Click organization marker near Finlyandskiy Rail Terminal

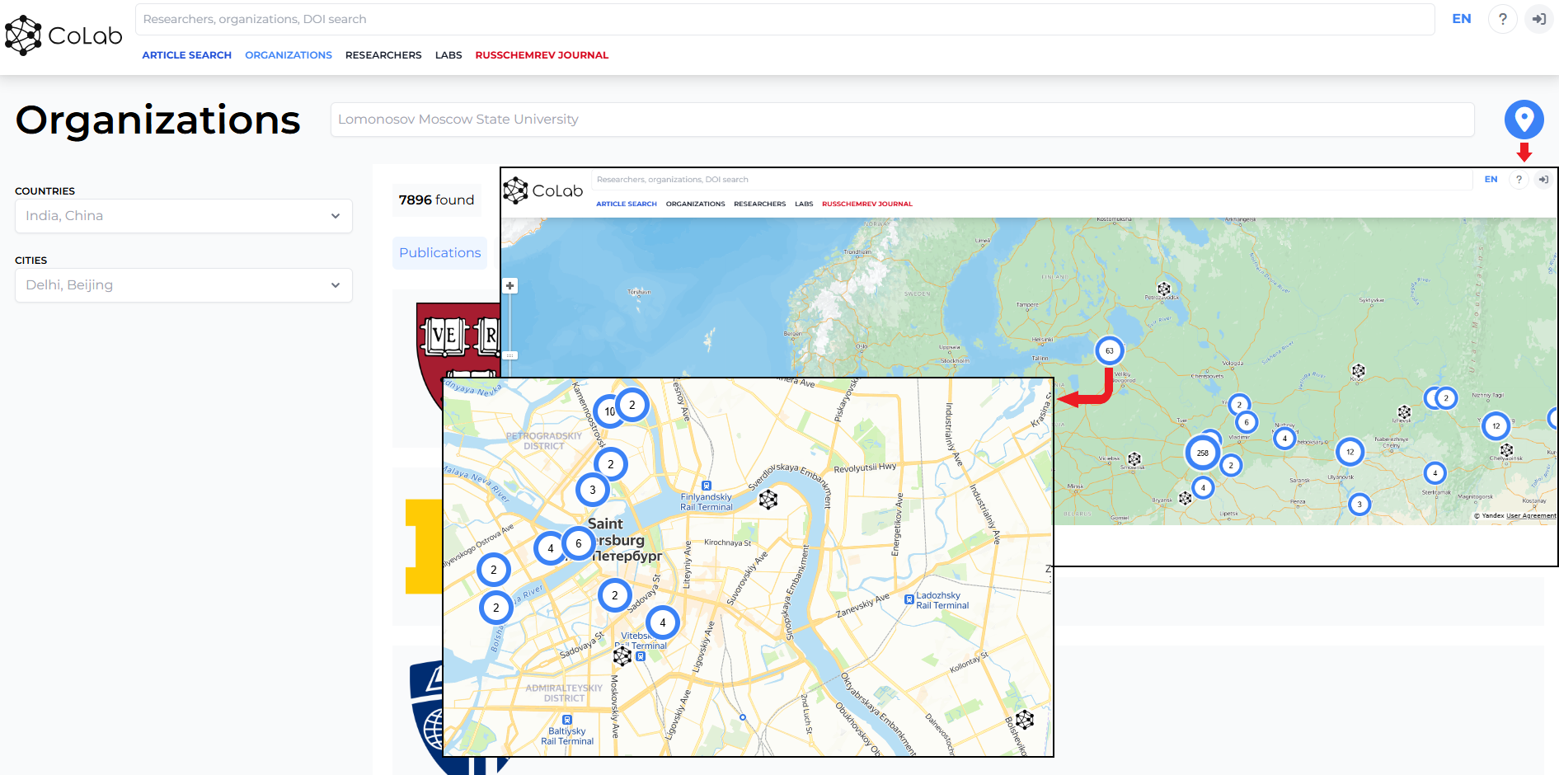(768, 499)
